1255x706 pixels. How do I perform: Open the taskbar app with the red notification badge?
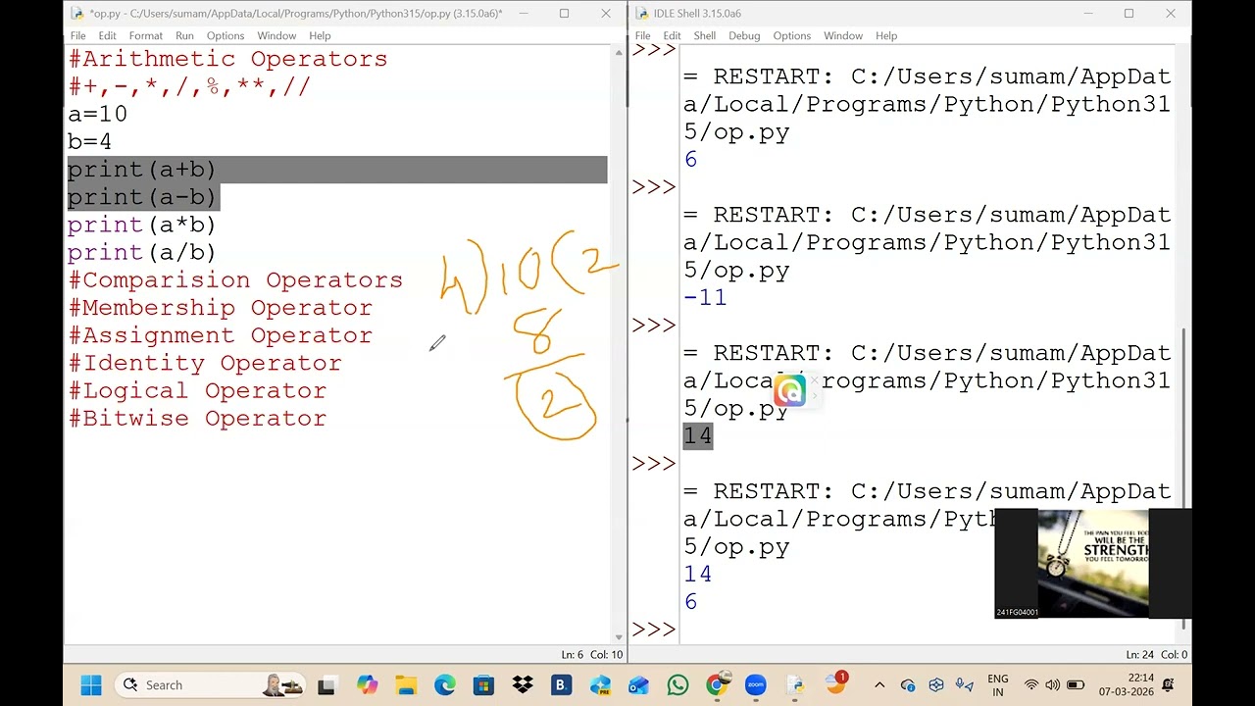click(x=835, y=683)
